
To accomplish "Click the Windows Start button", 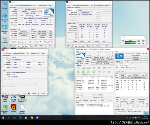I will (3, 117).
